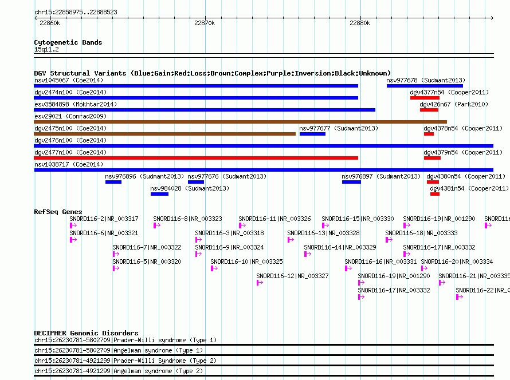Screen dimensions: 510x380
Task: Select the blue esv3584898 variant bar
Action: (x=205, y=110)
